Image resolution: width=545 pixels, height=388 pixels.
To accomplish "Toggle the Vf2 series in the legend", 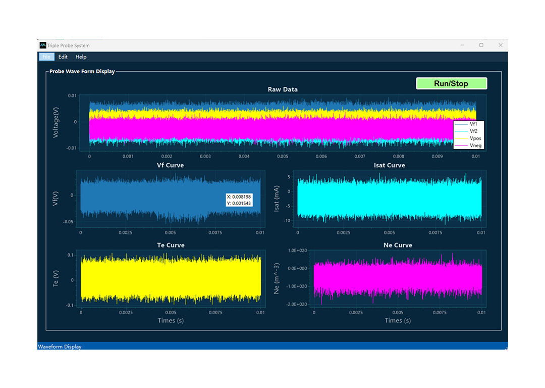I will coord(473,131).
